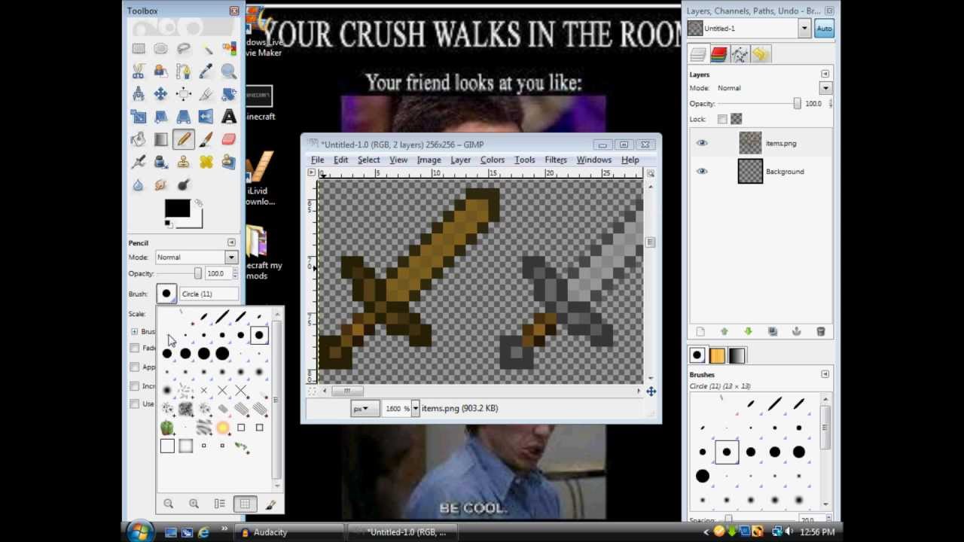Select the Ellipse Select tool
Image resolution: width=964 pixels, height=542 pixels.
tap(161, 49)
